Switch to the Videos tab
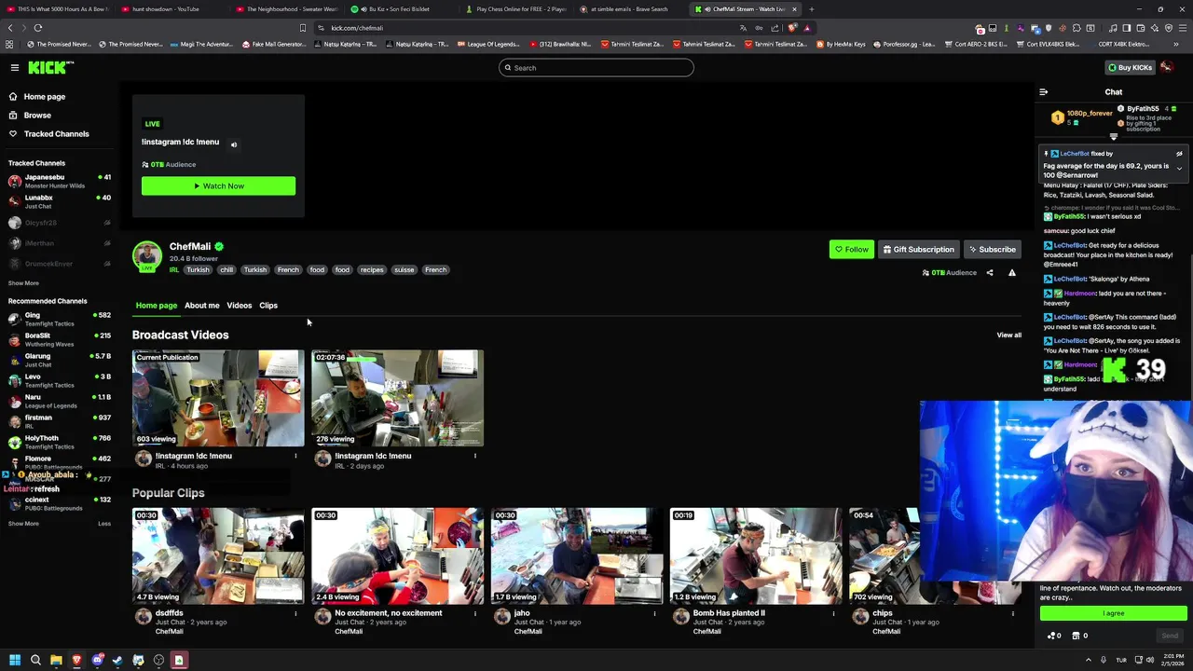The image size is (1193, 671). point(240,306)
